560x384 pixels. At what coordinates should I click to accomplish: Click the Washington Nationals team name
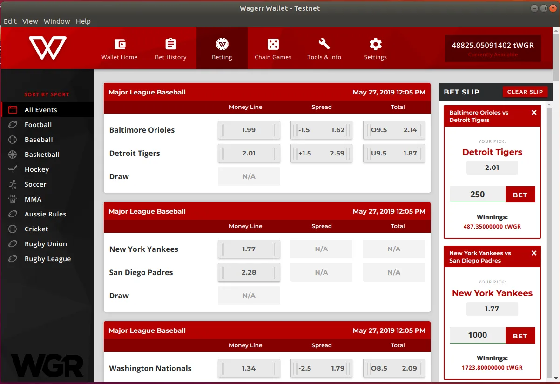(x=150, y=368)
